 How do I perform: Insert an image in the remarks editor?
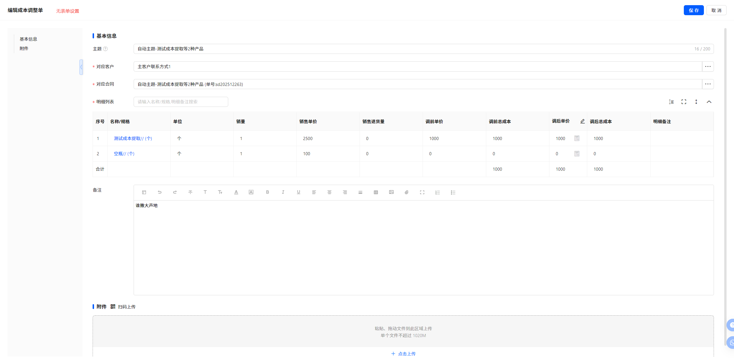391,192
